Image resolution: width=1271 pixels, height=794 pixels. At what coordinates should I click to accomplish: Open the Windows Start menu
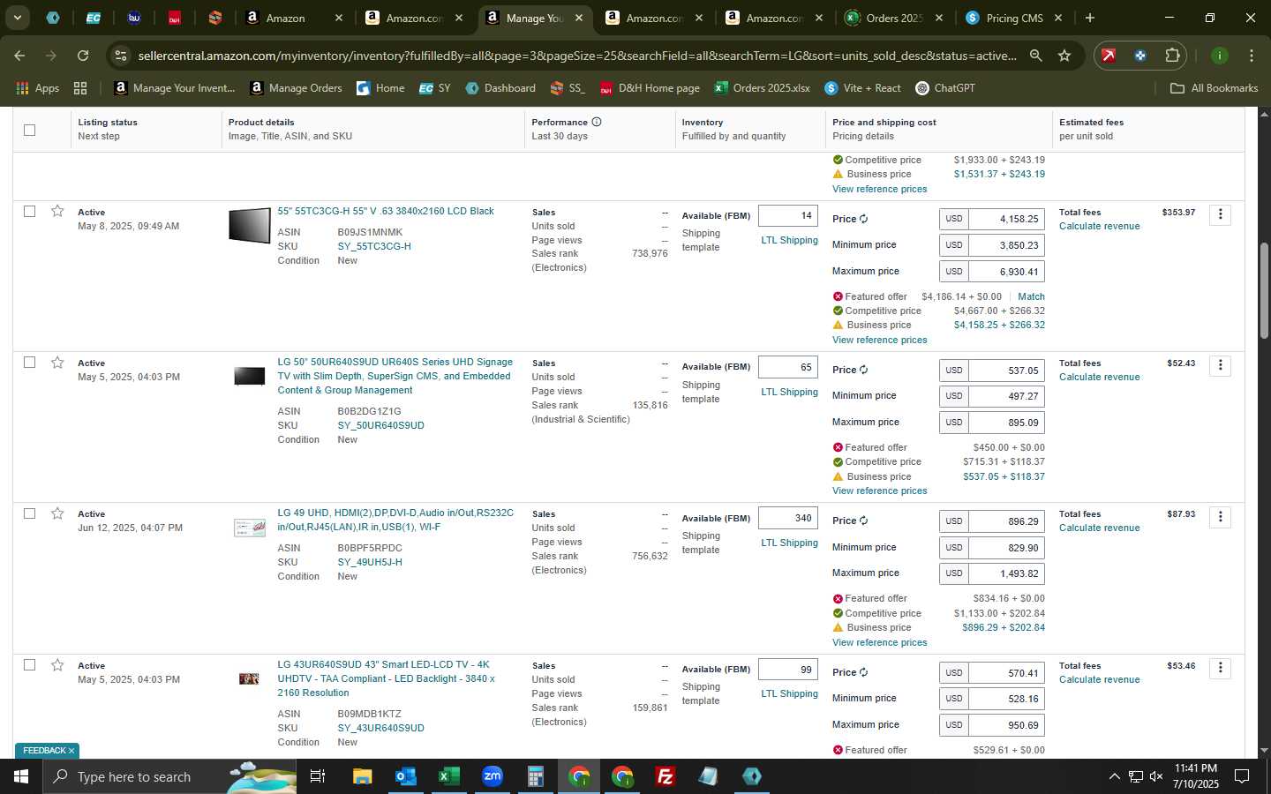21,776
